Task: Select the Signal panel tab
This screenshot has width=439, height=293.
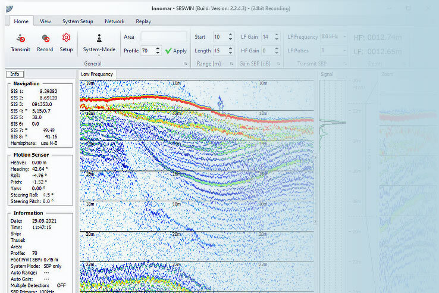Action: coord(327,74)
